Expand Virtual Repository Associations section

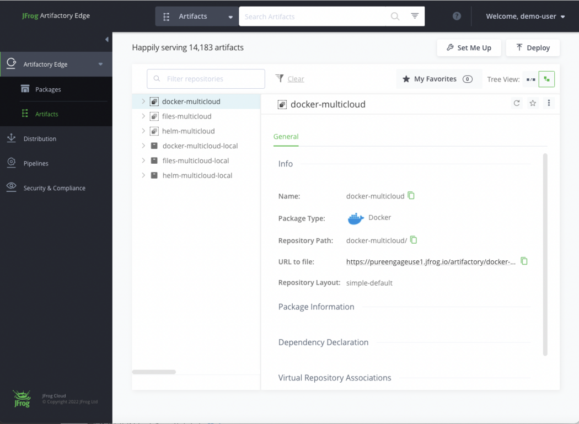[335, 378]
